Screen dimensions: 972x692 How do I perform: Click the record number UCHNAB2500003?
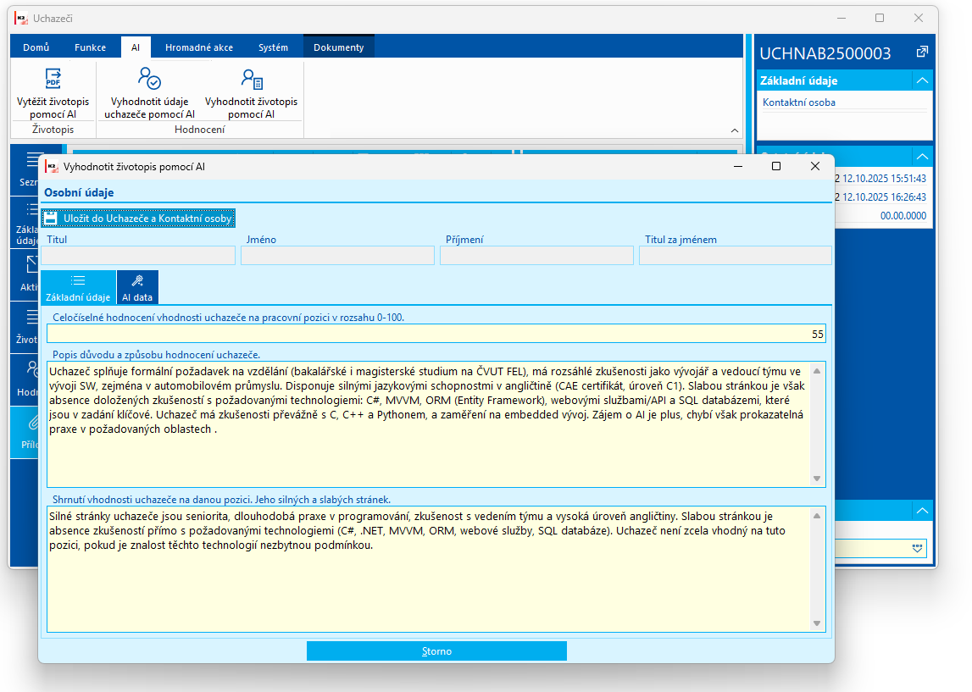[825, 53]
